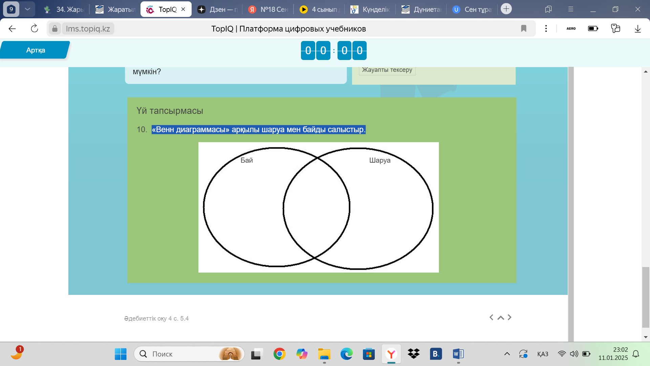Click the Артқа button

pyautogui.click(x=36, y=50)
